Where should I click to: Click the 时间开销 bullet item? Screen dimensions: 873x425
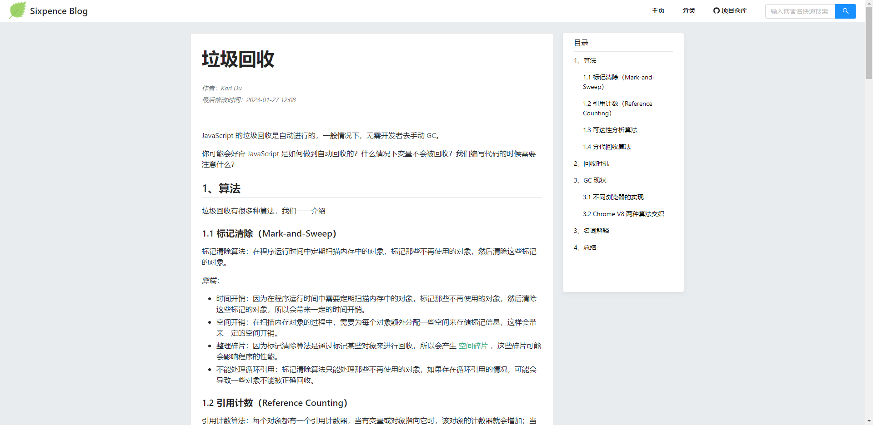[x=376, y=304]
